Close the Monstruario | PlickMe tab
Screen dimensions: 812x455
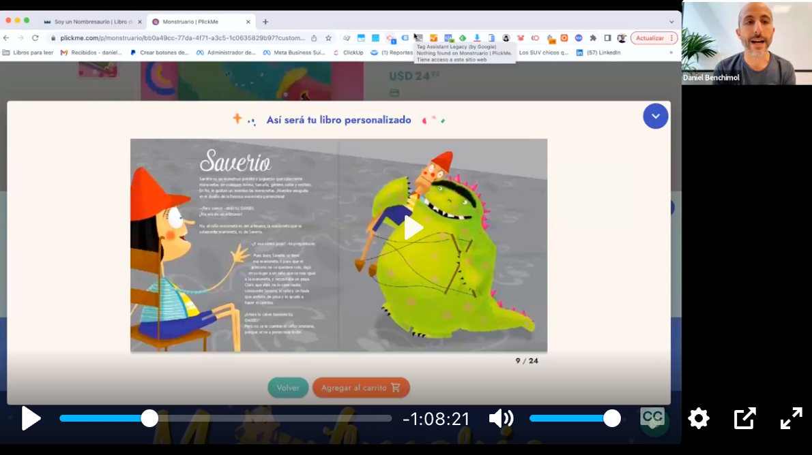coord(248,22)
